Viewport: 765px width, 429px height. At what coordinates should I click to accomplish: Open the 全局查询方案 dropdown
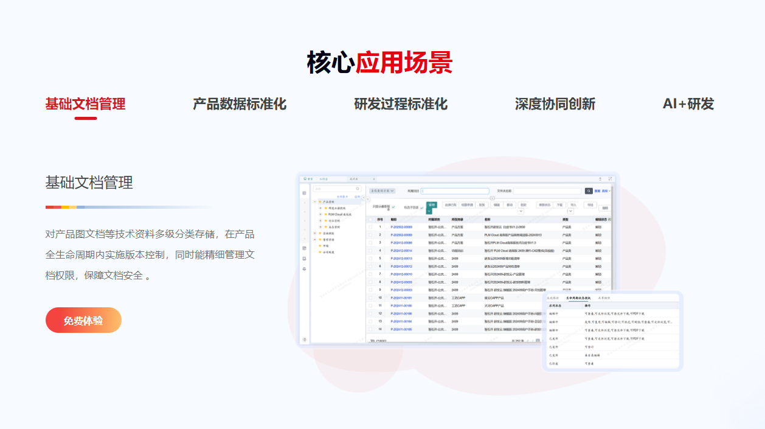pyautogui.click(x=382, y=190)
